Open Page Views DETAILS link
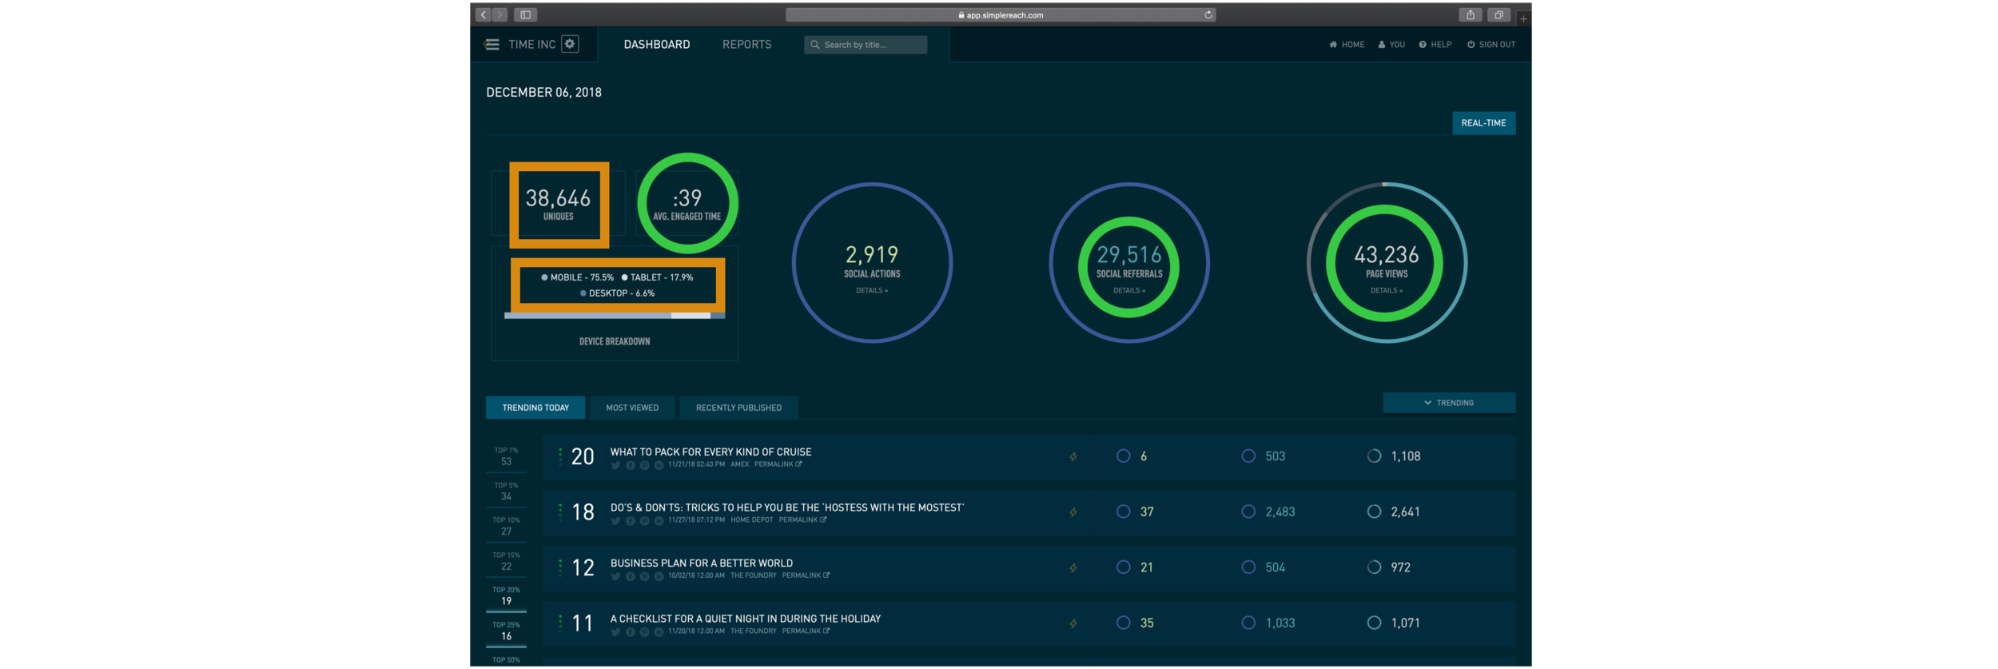 pos(1387,291)
